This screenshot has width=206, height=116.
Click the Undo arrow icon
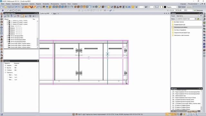point(16,7)
